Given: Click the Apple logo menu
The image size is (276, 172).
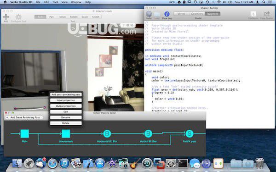Looking at the screenshot, I should point(5,2).
